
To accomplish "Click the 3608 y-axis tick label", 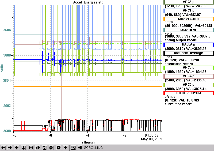I will (7, 30).
